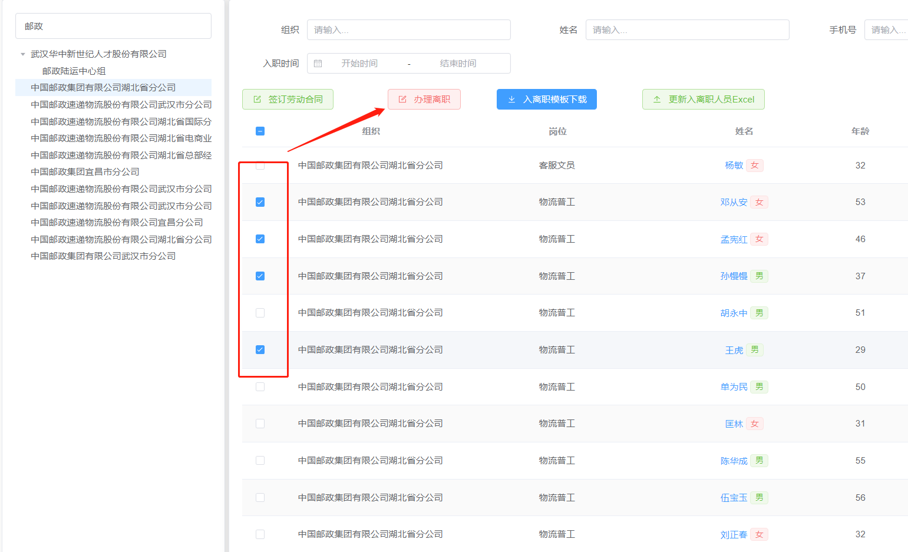
Task: Select 中国邮政速递物流股份有限公司湖北省分公司 tree item
Action: 121,239
